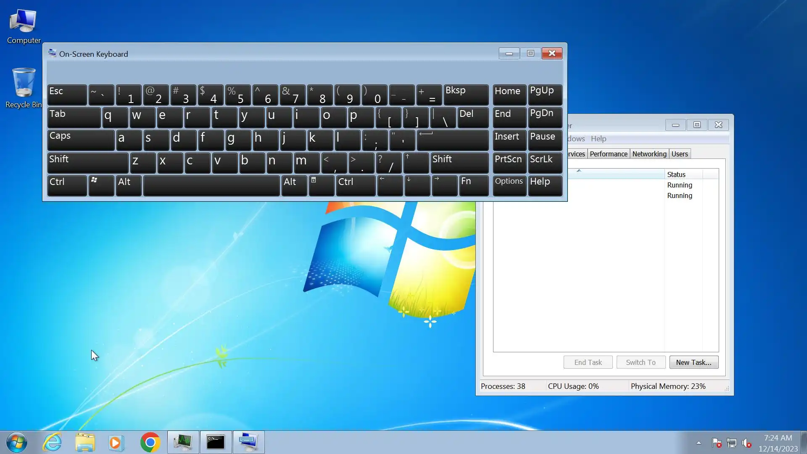This screenshot has height=454, width=807.
Task: Toggle the Fn key
Action: click(x=473, y=185)
